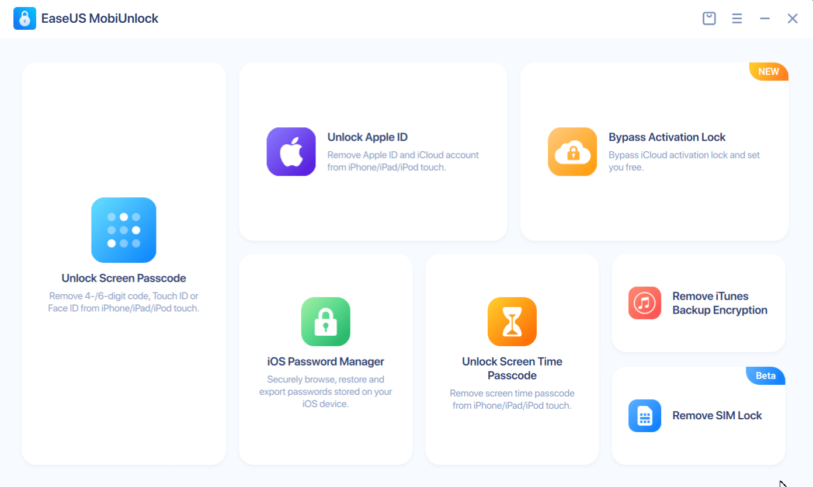Viewport: 813px width, 487px height.
Task: Click 'Securely browse, restore and export passwords' text
Action: (326, 391)
